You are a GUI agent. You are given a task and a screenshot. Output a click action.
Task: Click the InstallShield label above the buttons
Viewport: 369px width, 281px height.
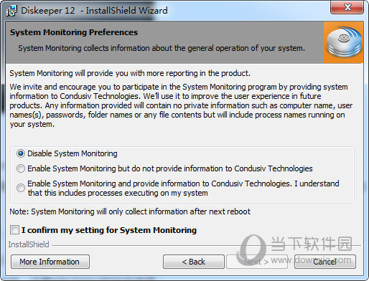[29, 244]
